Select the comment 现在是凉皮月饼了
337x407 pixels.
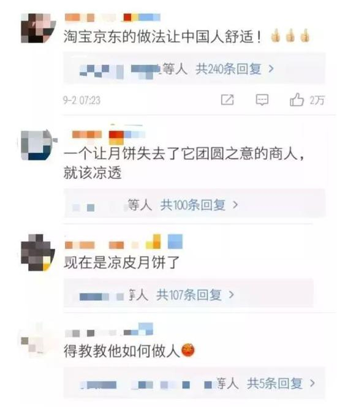(122, 262)
